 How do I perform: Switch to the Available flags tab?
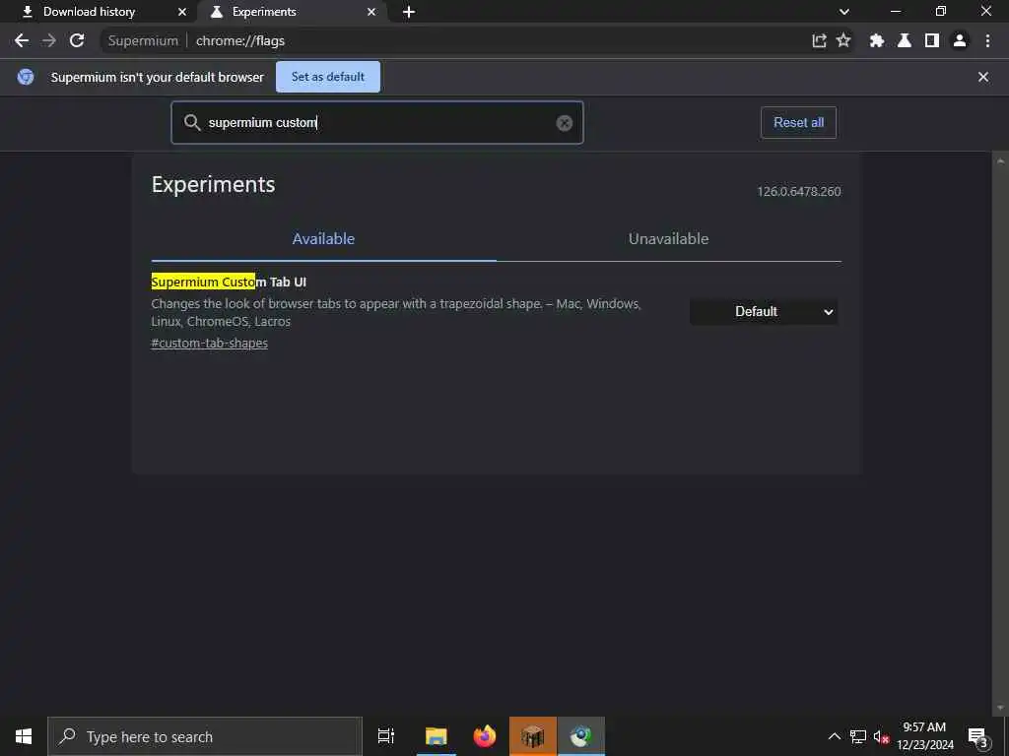tap(323, 238)
